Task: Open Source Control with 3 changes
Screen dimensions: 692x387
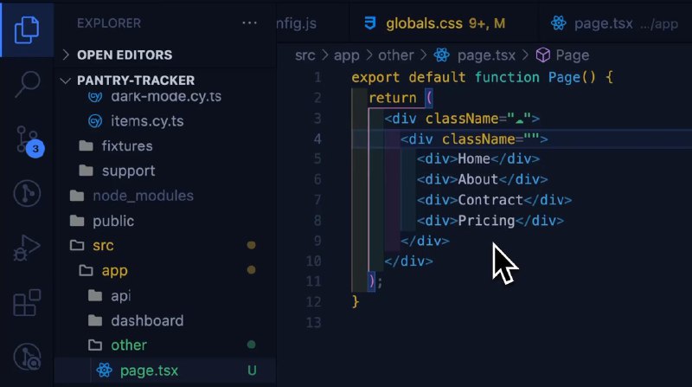Action: tap(27, 139)
